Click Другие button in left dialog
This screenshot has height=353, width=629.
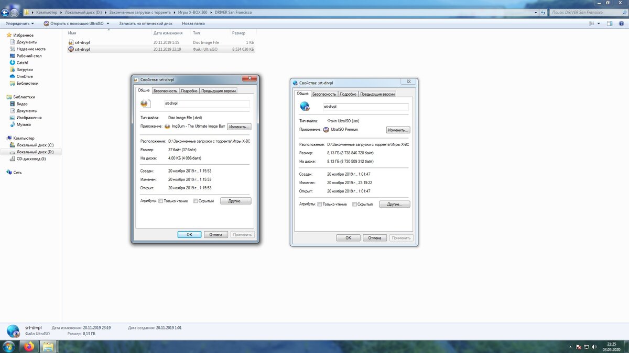[236, 201]
